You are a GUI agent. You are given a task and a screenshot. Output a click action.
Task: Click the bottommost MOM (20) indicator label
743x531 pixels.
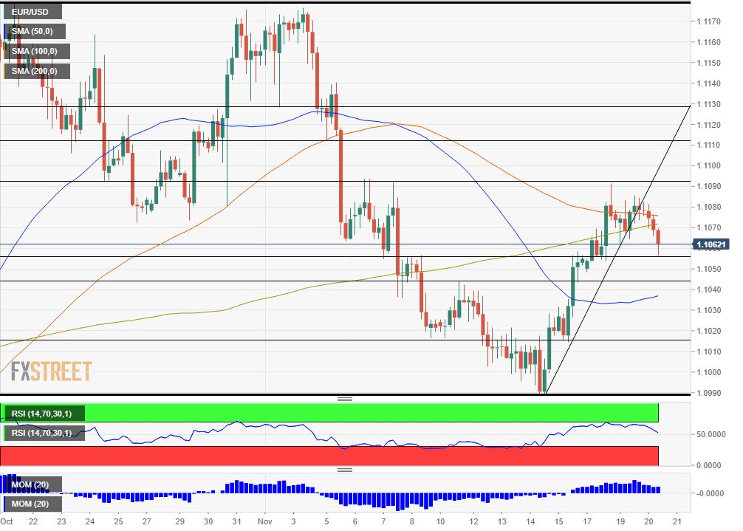(x=31, y=504)
